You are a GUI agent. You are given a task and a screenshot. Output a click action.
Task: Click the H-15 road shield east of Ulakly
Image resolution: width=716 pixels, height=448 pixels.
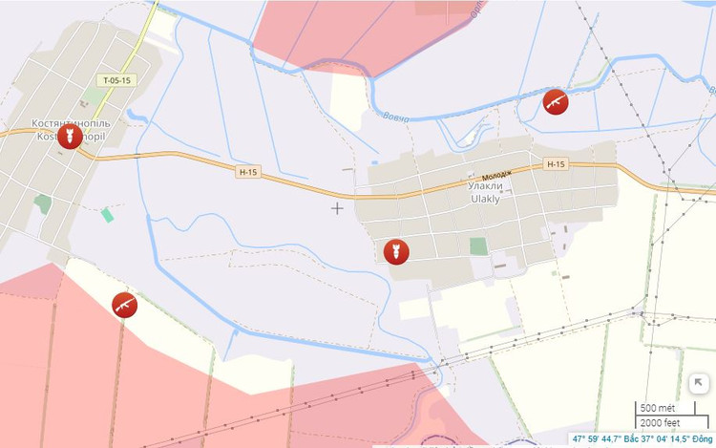point(556,164)
